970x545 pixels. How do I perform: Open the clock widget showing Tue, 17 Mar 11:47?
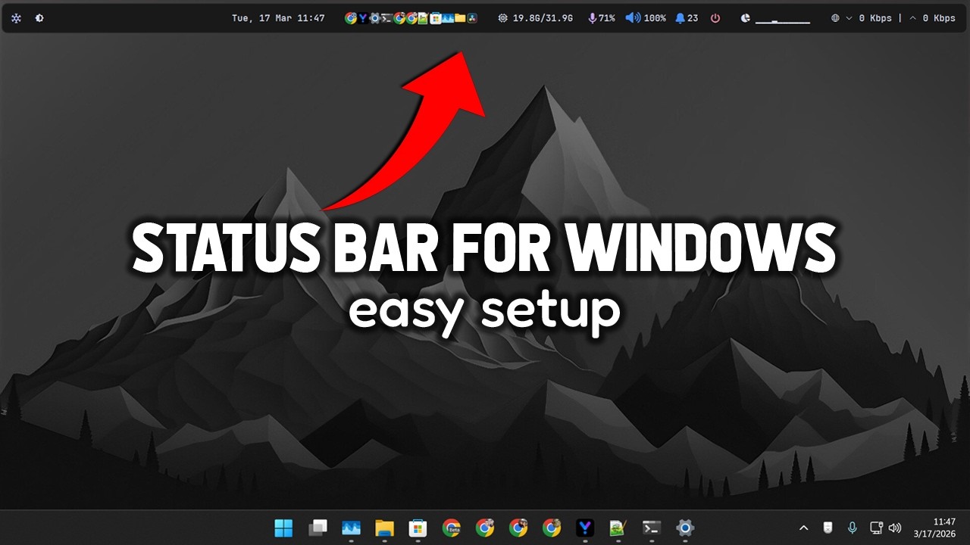coord(278,18)
